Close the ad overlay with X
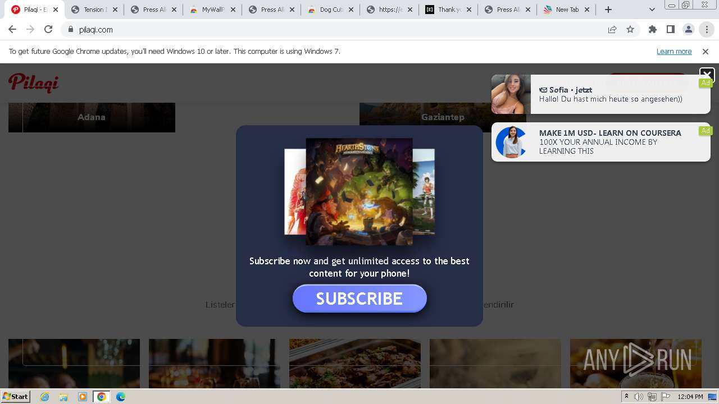Viewport: 719px width, 404px height. tap(707, 74)
